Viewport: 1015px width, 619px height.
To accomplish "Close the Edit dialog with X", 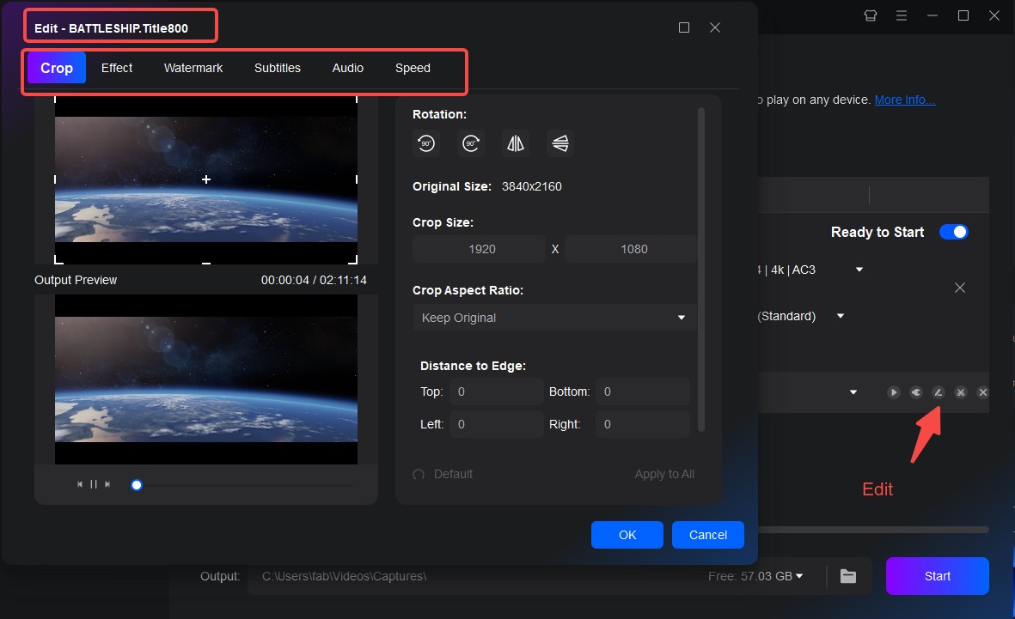I will (x=715, y=27).
